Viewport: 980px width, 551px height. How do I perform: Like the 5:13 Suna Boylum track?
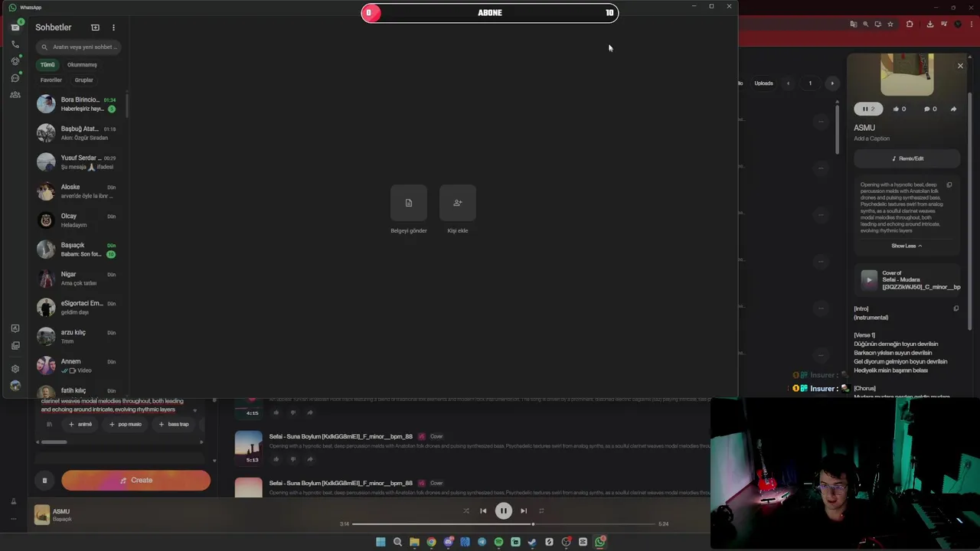coord(276,459)
